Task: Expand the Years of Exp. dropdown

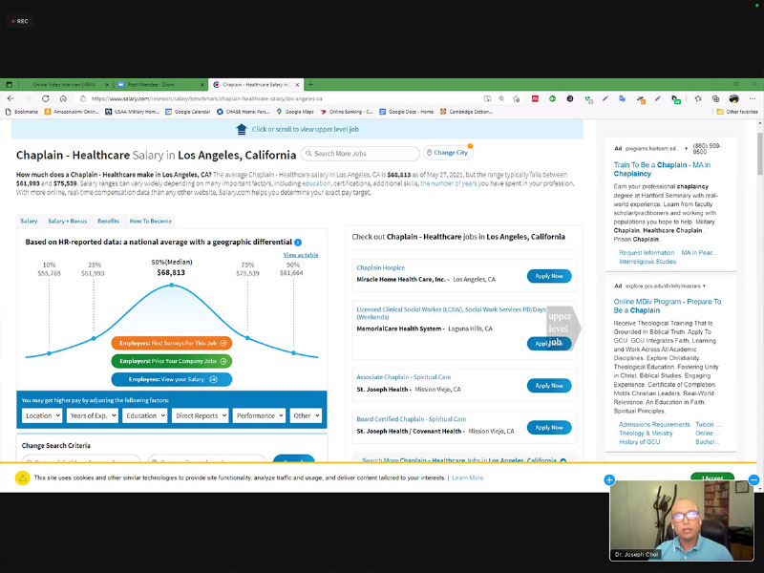Action: click(93, 415)
